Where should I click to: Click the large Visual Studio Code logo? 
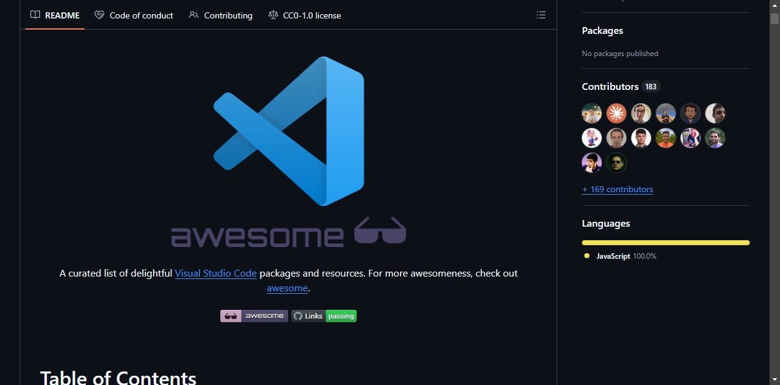point(288,131)
